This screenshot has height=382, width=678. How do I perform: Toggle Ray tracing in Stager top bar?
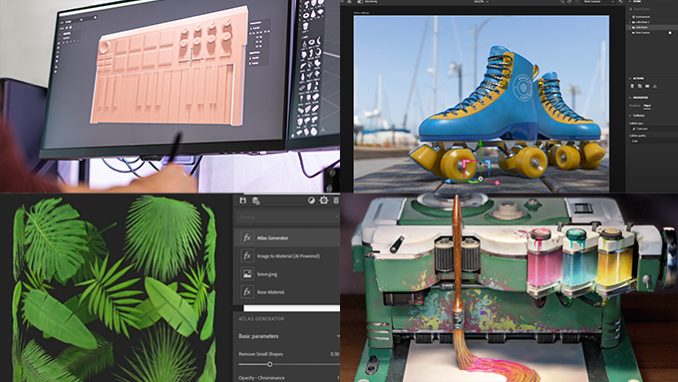click(360, 2)
